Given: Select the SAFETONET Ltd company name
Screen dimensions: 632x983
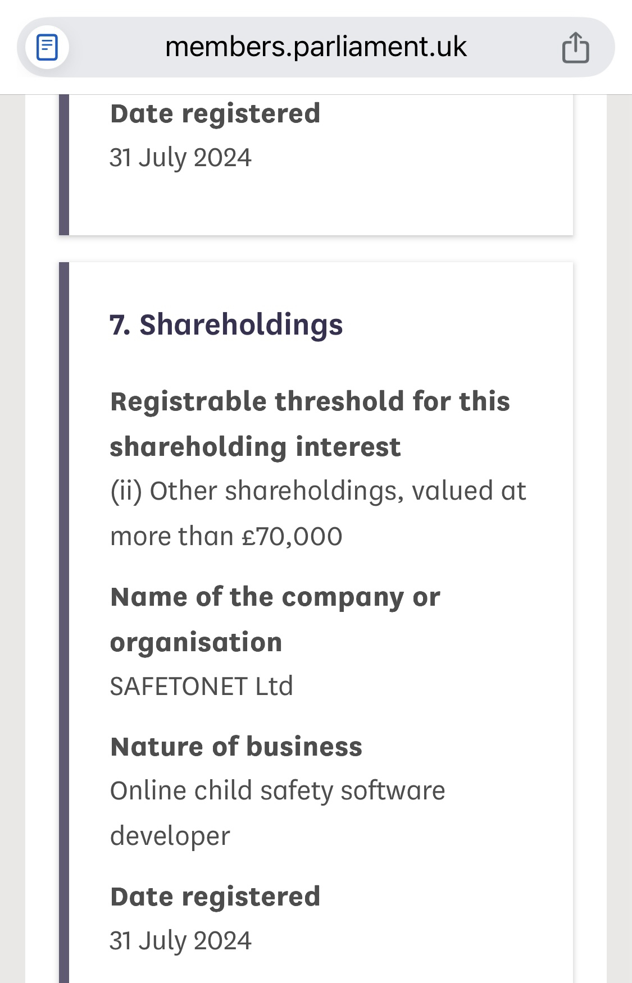Looking at the screenshot, I should [x=201, y=686].
